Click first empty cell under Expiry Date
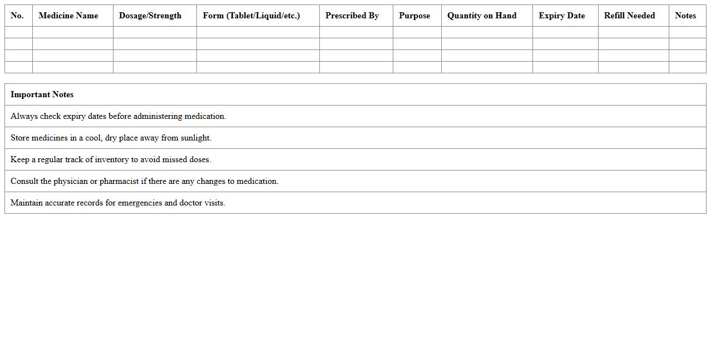 (x=565, y=32)
